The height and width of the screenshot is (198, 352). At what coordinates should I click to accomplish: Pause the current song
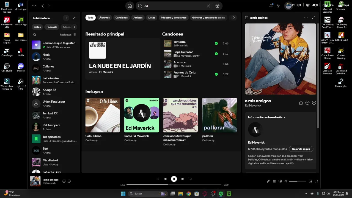[x=174, y=179]
